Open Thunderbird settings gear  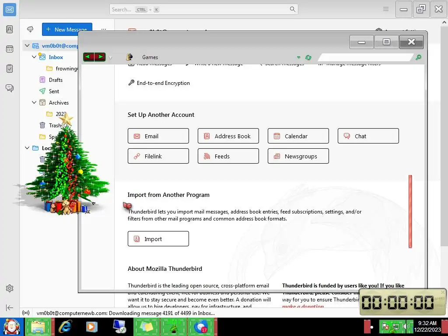[10, 288]
